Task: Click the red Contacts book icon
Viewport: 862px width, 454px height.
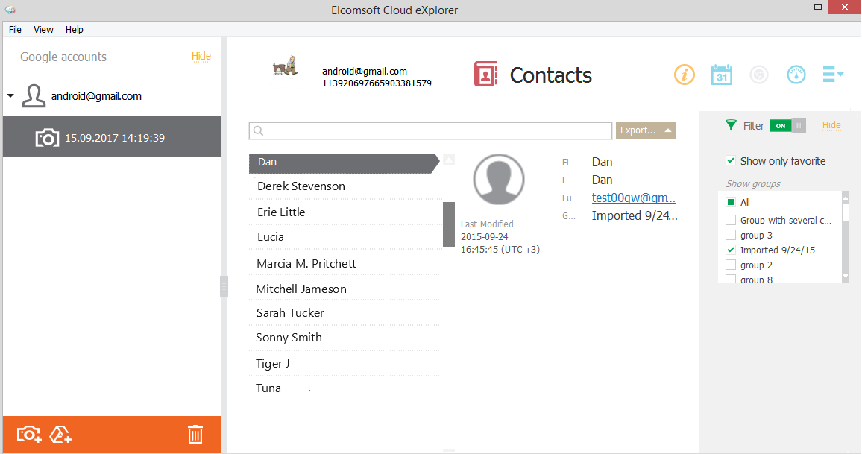Action: [x=485, y=75]
